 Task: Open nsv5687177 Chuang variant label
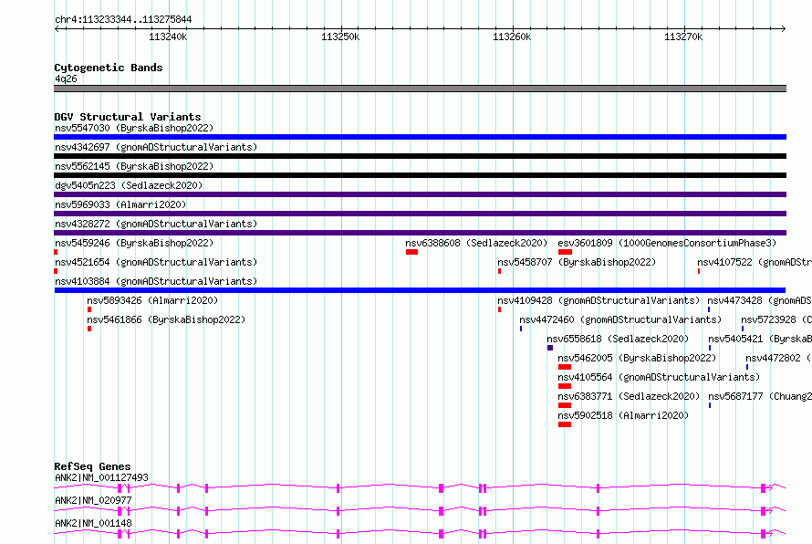pos(760,396)
